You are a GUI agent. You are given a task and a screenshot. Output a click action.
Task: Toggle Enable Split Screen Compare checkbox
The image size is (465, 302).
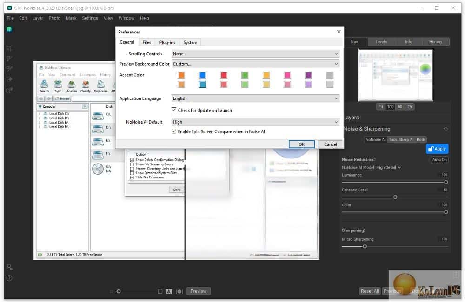pos(174,131)
